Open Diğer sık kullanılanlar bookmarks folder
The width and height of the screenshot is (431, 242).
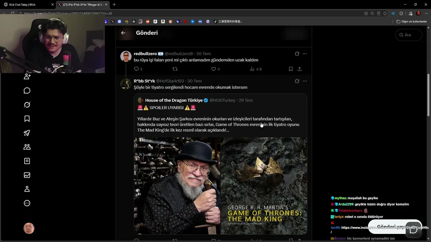(412, 22)
